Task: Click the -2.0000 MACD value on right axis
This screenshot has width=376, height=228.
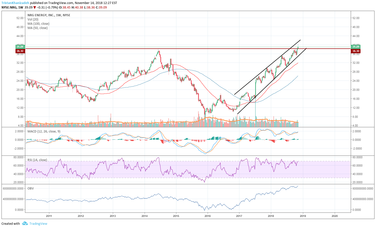Action: 357,148
